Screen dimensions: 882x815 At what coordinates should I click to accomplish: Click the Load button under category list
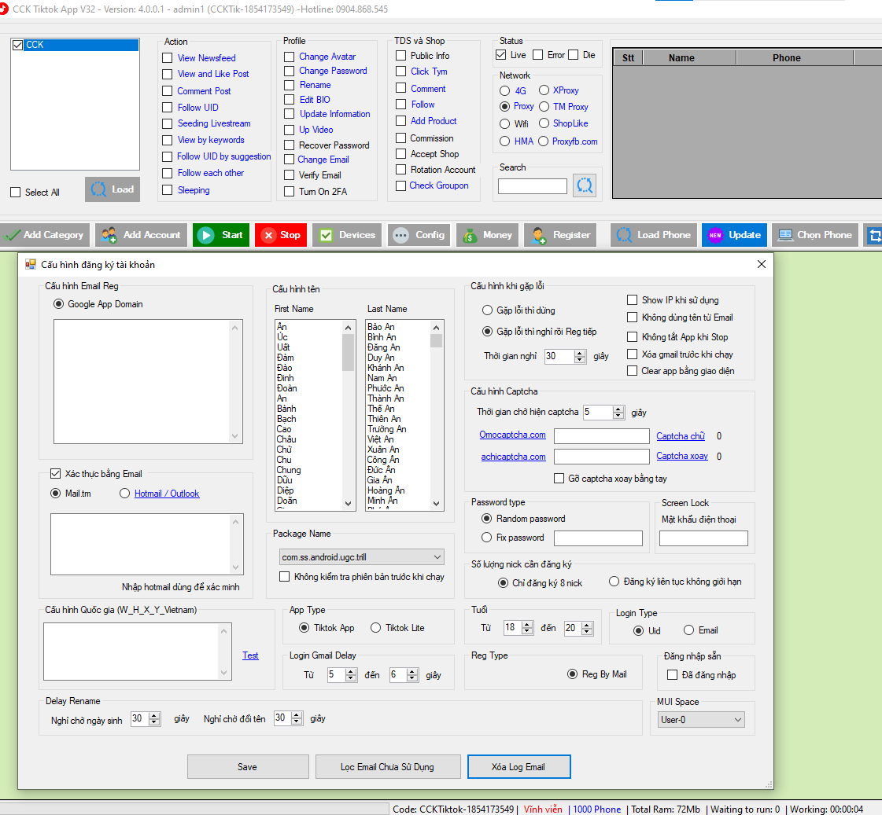[113, 189]
